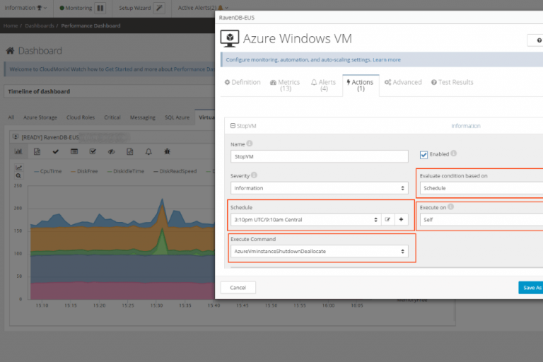Toggle the DiskFree legend series
543x362 pixels.
click(x=84, y=171)
